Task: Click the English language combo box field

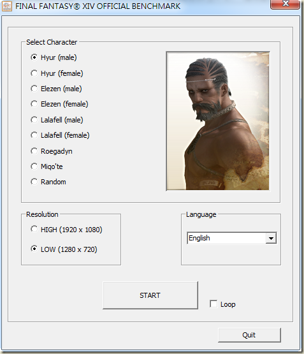Action: click(x=232, y=238)
